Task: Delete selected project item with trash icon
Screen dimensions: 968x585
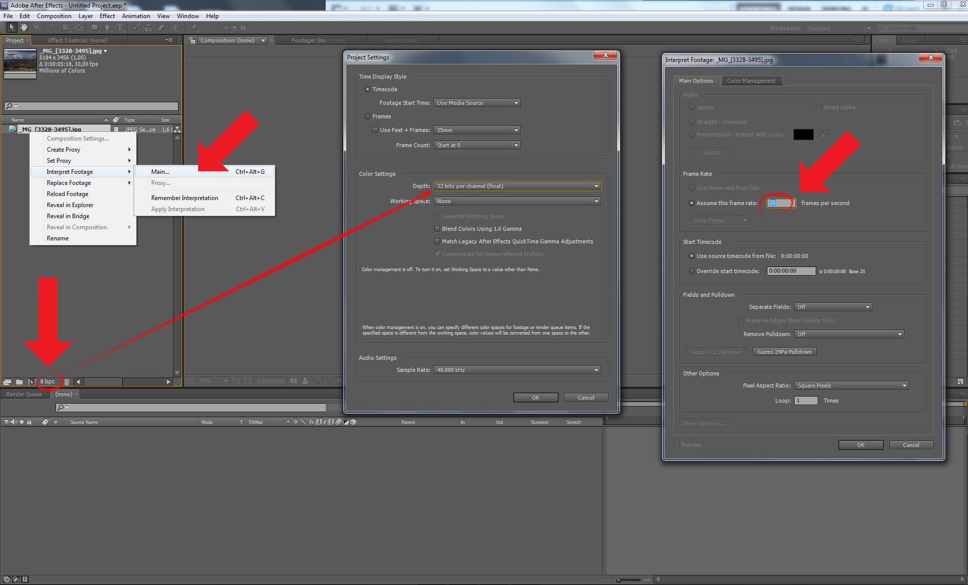Action: (67, 382)
